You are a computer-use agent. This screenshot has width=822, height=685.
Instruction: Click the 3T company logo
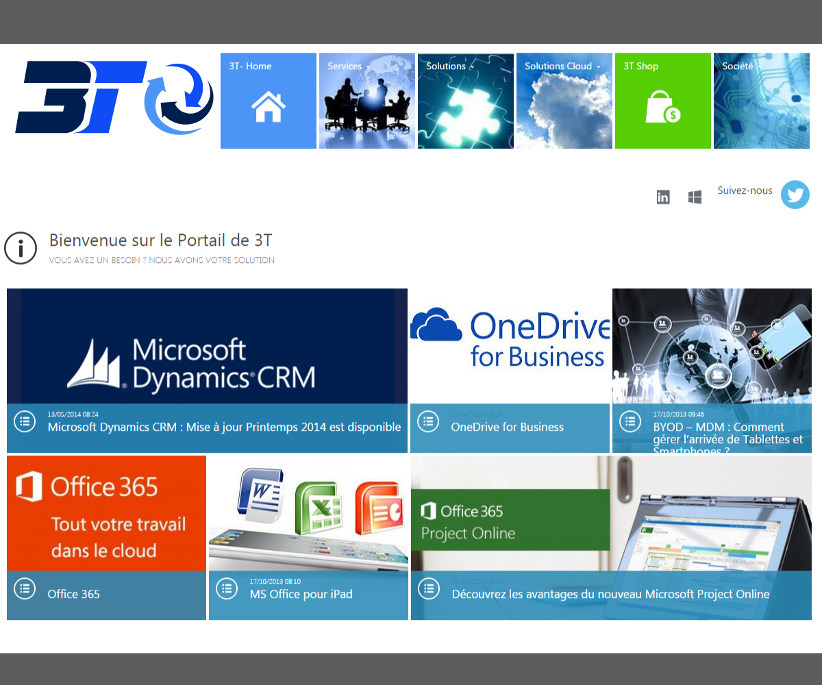click(114, 97)
